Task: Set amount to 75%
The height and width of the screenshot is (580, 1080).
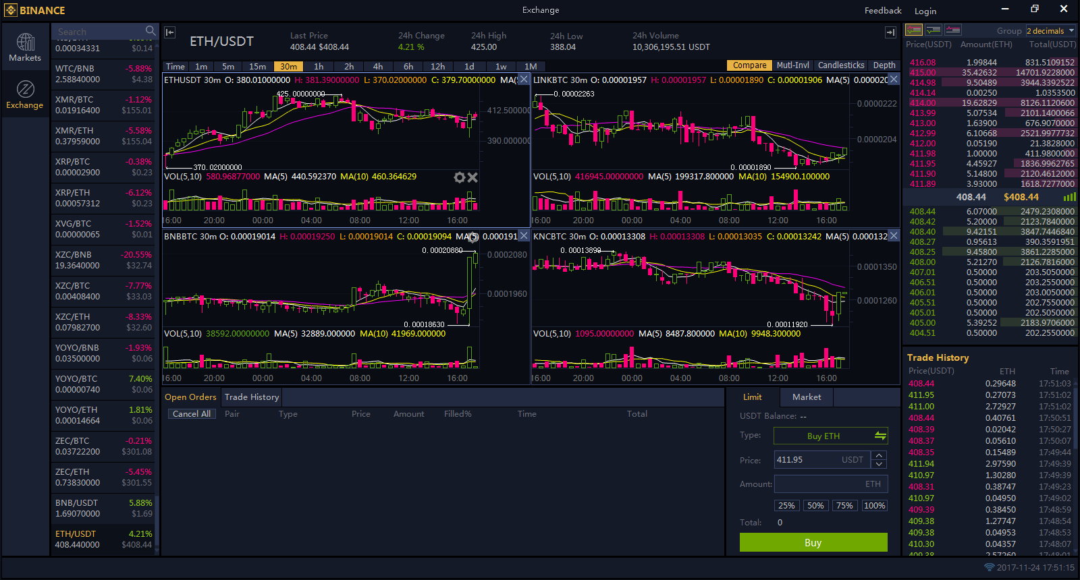Action: tap(844, 505)
